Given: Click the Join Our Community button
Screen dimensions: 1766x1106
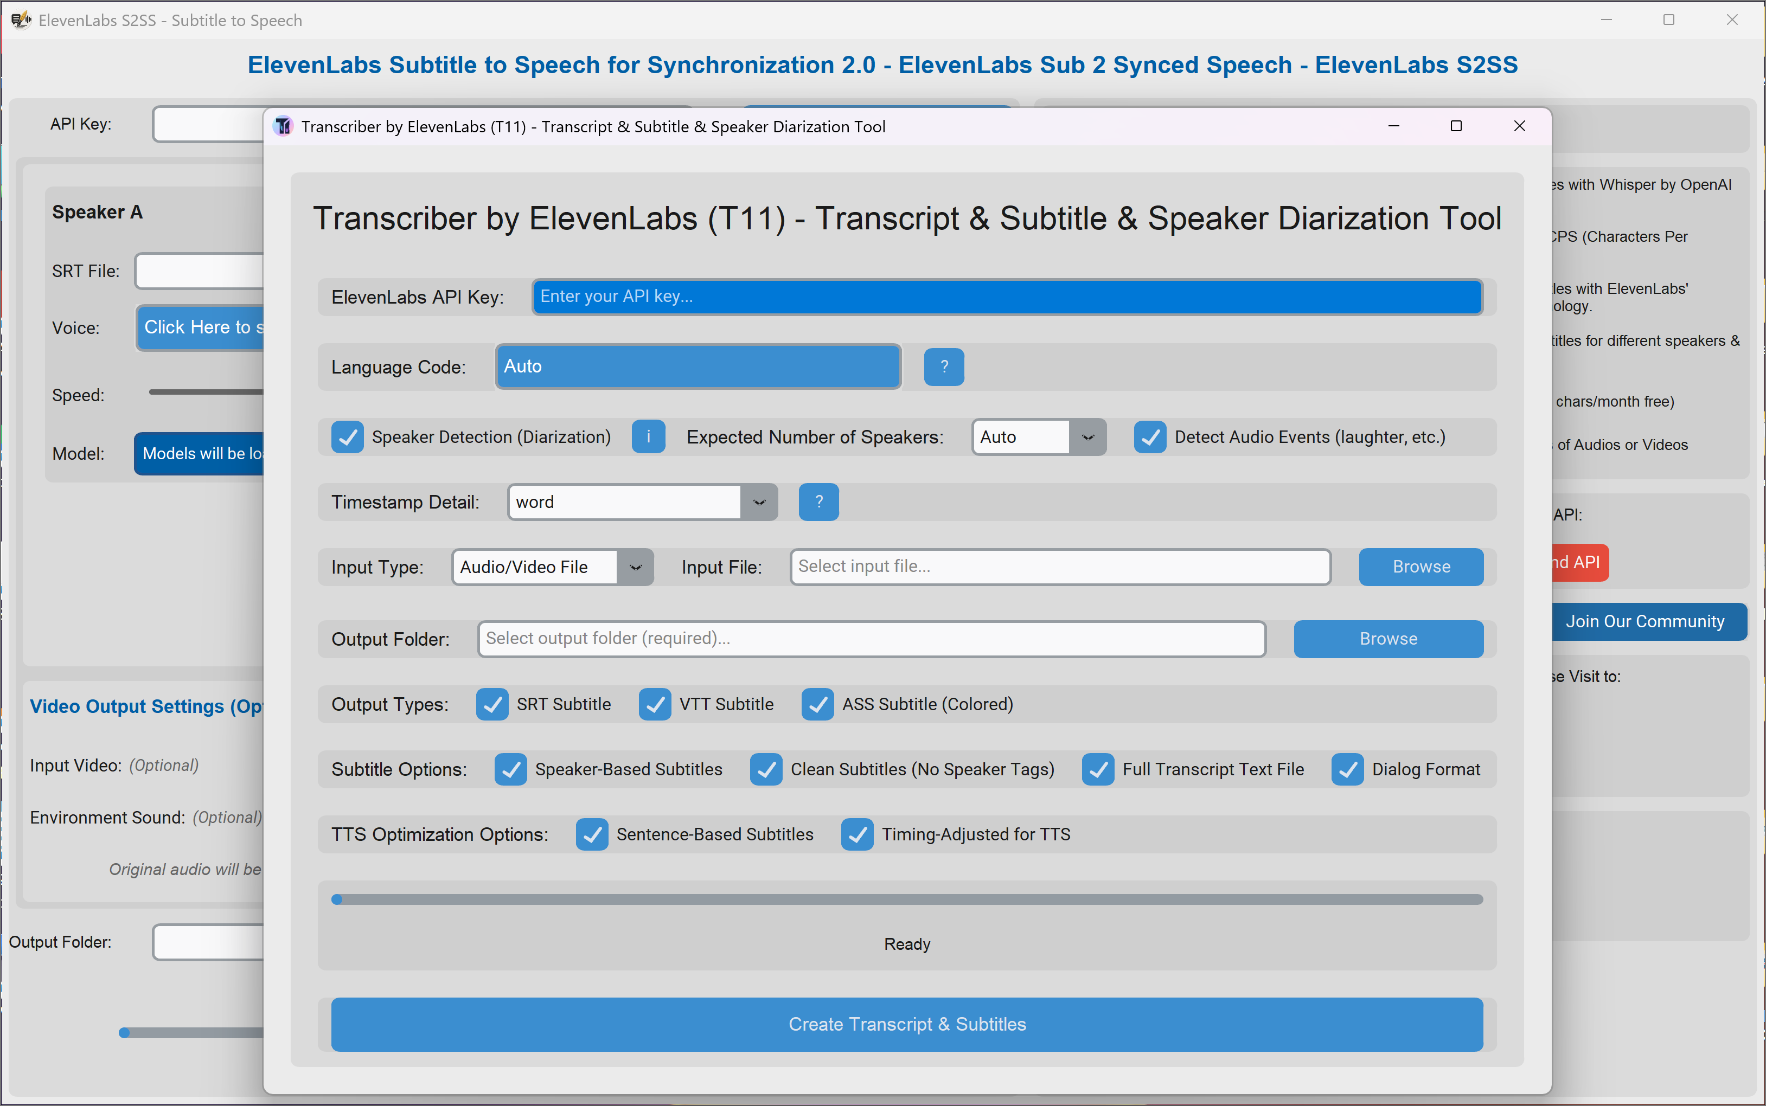Looking at the screenshot, I should pos(1645,621).
